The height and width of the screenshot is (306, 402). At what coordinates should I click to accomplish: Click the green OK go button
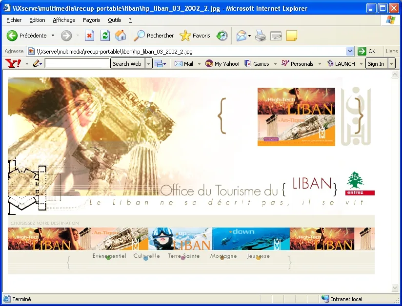tap(366, 51)
